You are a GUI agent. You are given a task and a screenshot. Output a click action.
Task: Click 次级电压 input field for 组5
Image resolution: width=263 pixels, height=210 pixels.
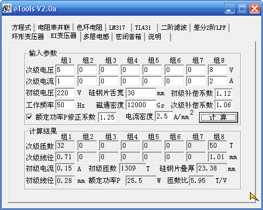coord(152,70)
